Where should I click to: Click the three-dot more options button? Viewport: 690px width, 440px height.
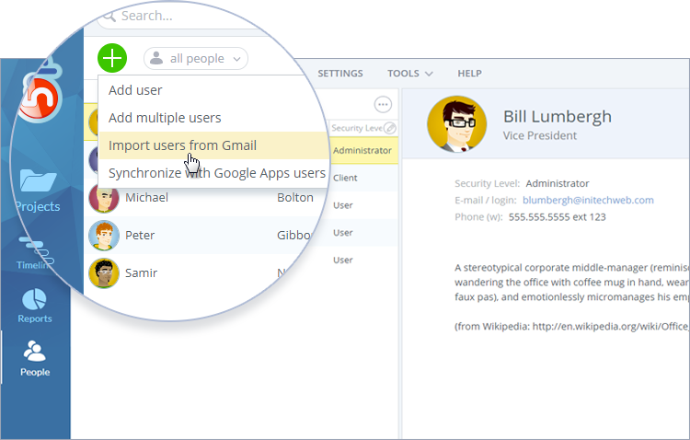pos(383,105)
